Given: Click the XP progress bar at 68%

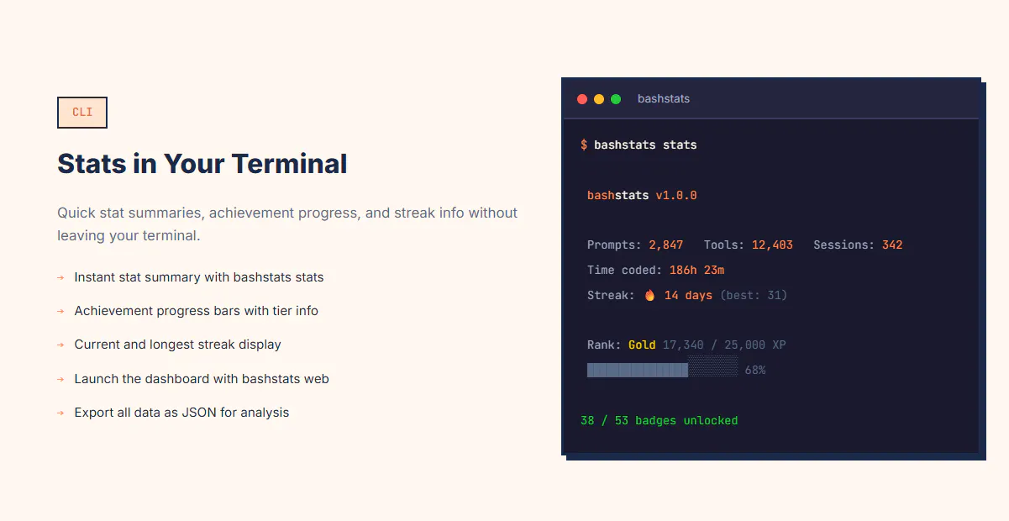Looking at the screenshot, I should tap(662, 370).
